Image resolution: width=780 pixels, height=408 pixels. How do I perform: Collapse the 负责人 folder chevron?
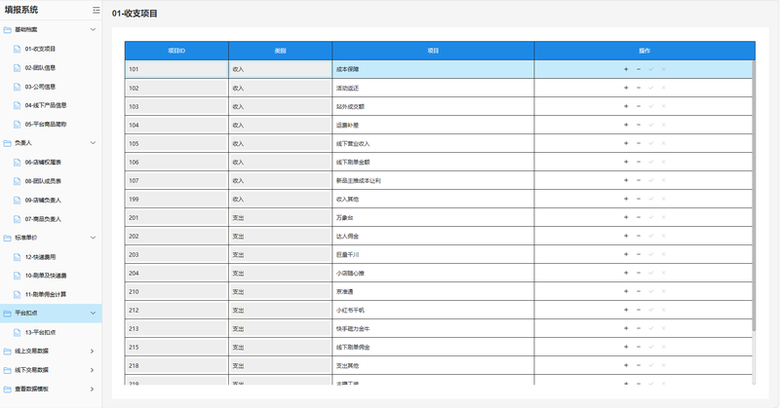tap(93, 143)
